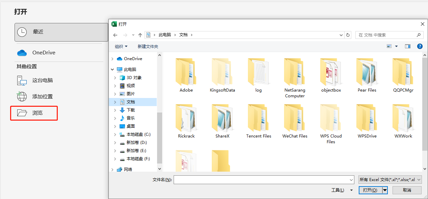Click the refresh icon in address bar

click(348, 35)
